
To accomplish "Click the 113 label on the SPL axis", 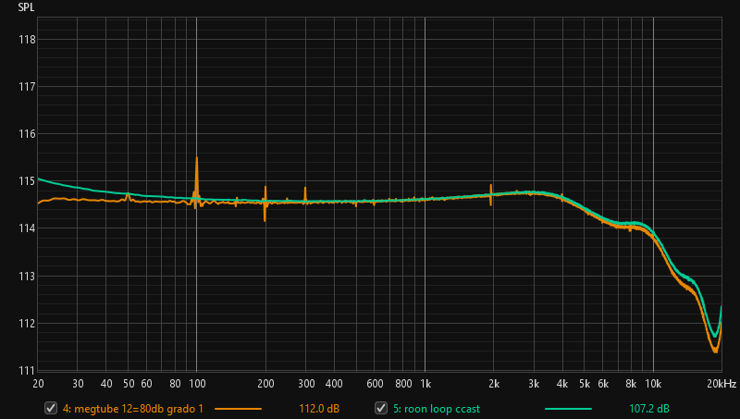I will pos(27,276).
